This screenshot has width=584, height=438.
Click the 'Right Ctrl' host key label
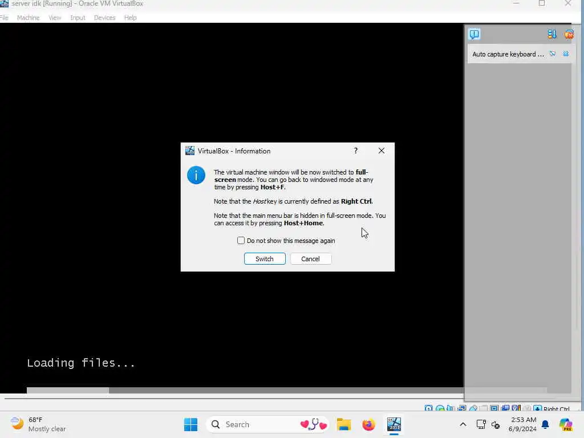pyautogui.click(x=556, y=409)
